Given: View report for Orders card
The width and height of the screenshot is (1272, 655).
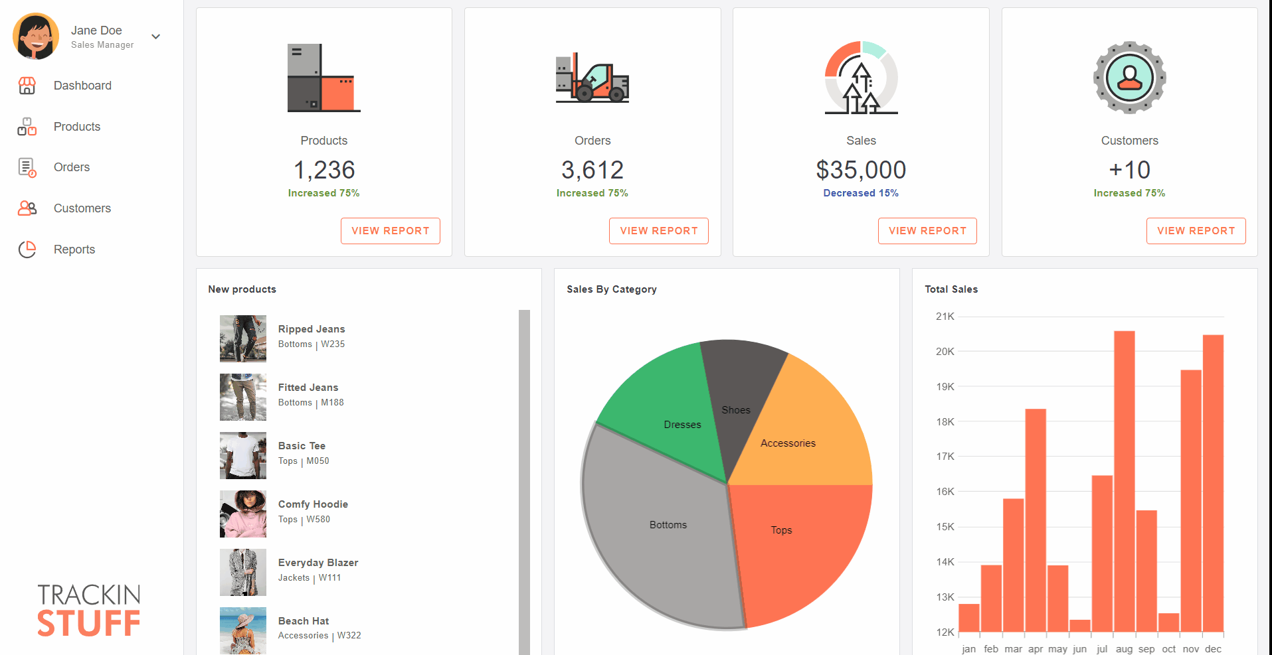Looking at the screenshot, I should click(x=659, y=231).
